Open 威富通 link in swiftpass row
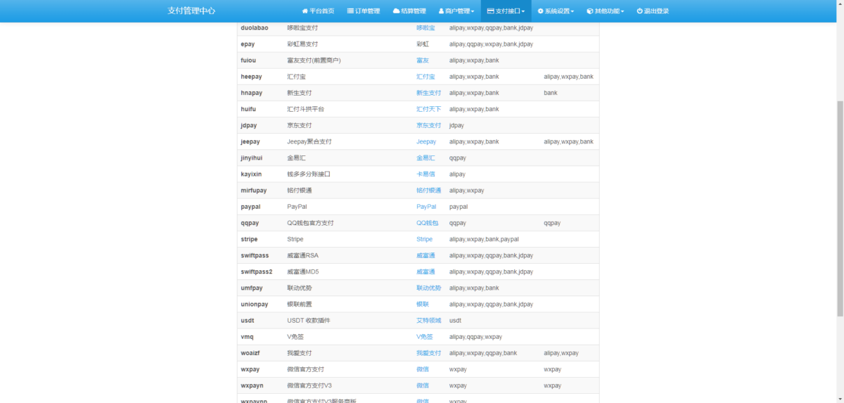This screenshot has width=844, height=403. (426, 255)
